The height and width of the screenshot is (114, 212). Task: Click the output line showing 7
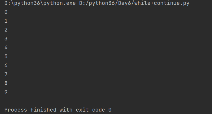pos(6,74)
